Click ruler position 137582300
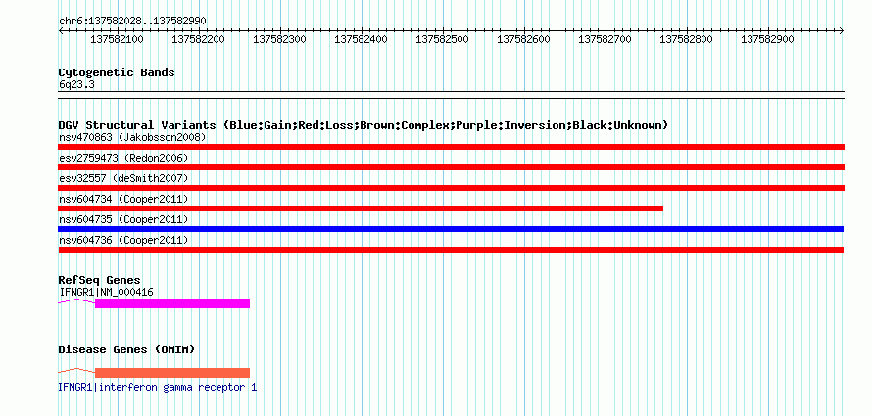 pos(279,40)
